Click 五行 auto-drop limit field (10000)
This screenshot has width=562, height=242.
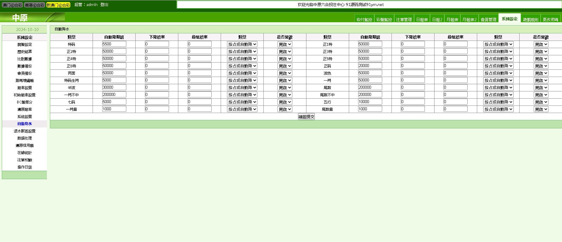coord(370,102)
